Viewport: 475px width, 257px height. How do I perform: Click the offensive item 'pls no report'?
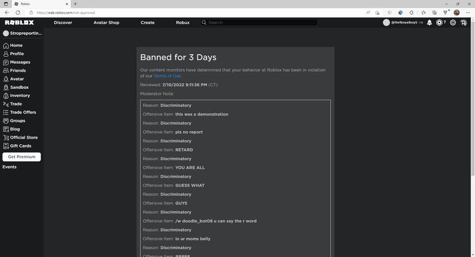click(189, 132)
